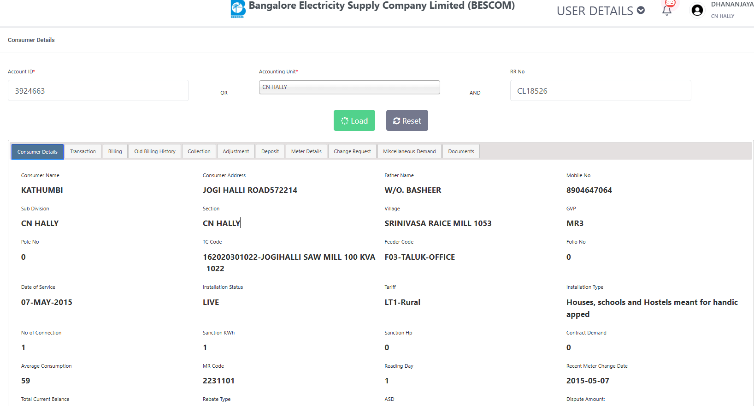Screen dimensions: 754x406
Task: Select the Consumer Details tab
Action: (x=37, y=152)
